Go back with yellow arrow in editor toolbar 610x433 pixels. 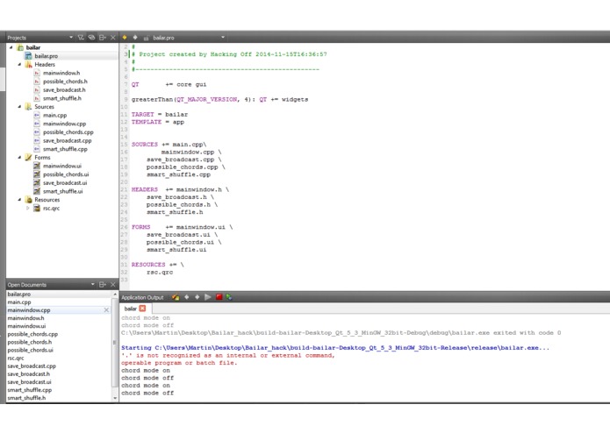[125, 38]
